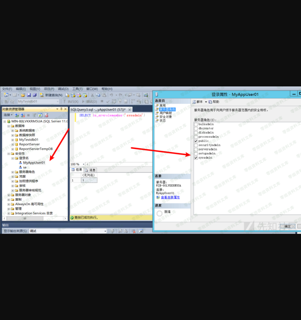Check the dbcreator server role
The image size is (301, 320).
pyautogui.click(x=196, y=129)
